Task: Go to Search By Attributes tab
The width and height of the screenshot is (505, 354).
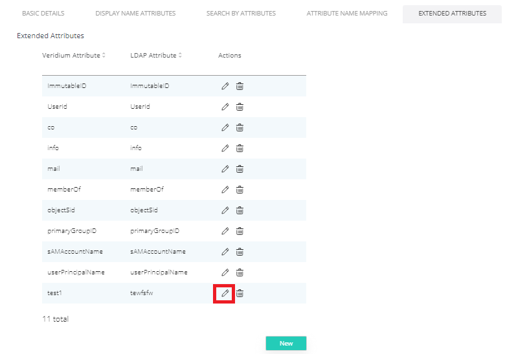Action: click(x=241, y=14)
